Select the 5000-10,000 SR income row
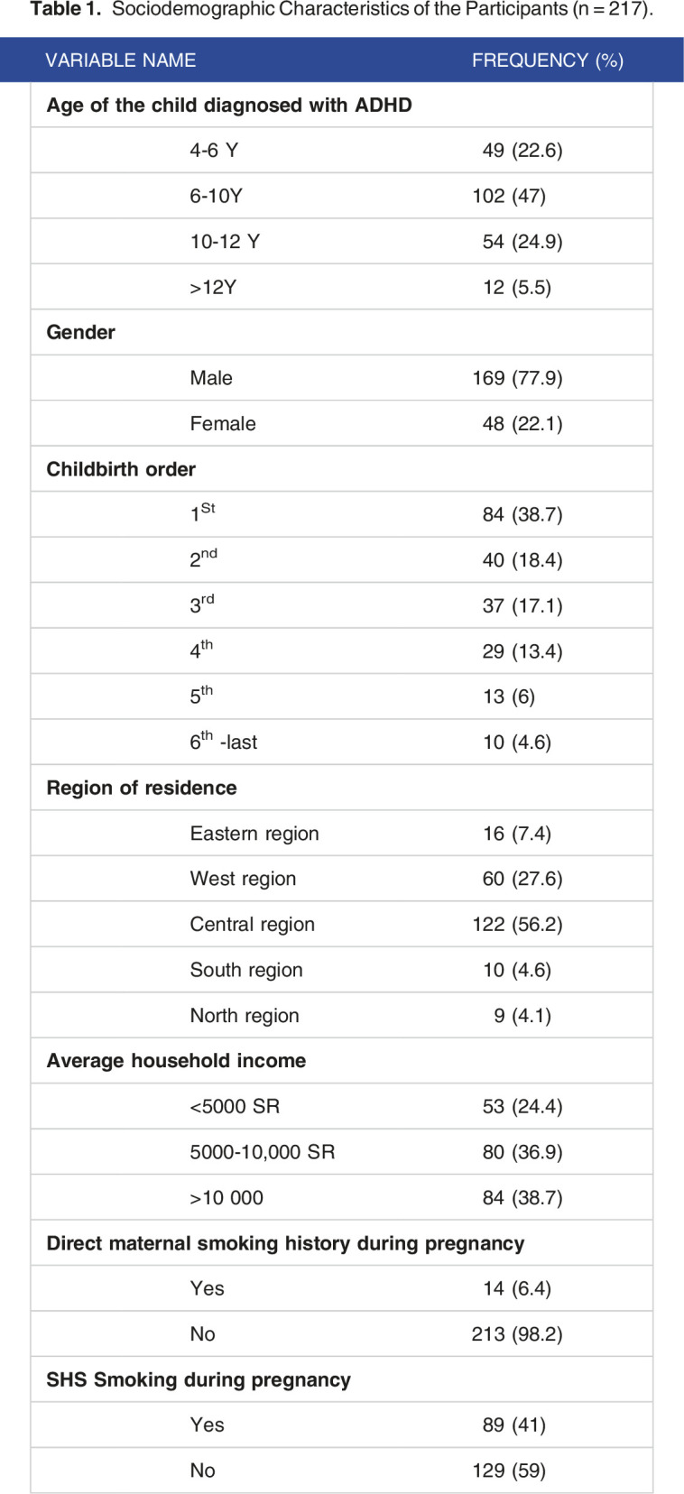This screenshot has width=684, height=1494. (x=262, y=1152)
